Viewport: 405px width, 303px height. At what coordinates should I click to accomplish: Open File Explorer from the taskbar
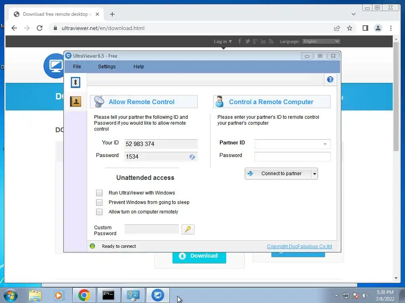(x=35, y=295)
